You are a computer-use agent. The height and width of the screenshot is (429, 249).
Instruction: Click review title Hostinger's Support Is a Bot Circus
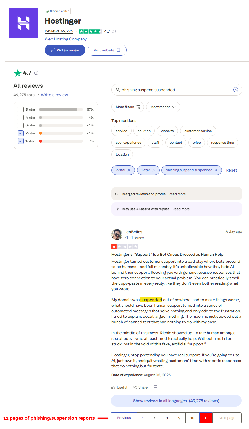167,254
